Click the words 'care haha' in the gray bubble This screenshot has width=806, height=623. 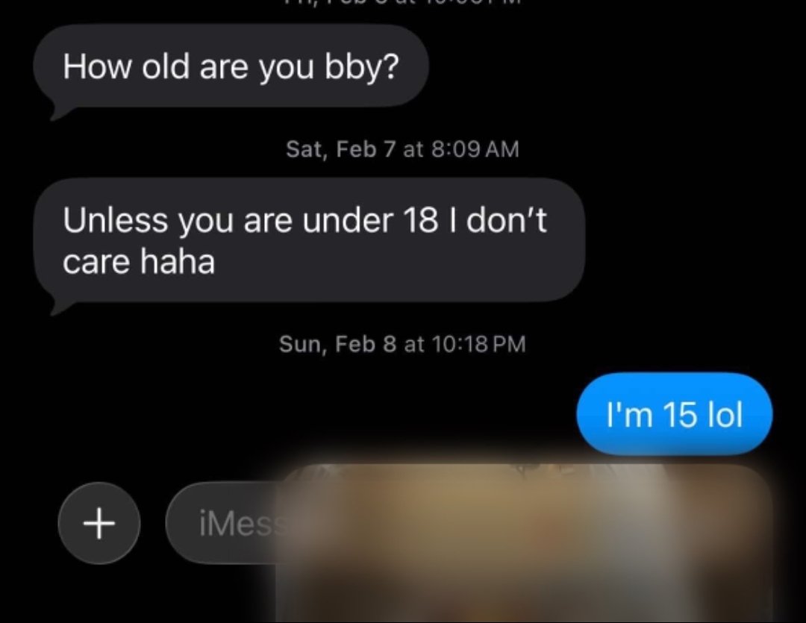pos(139,262)
